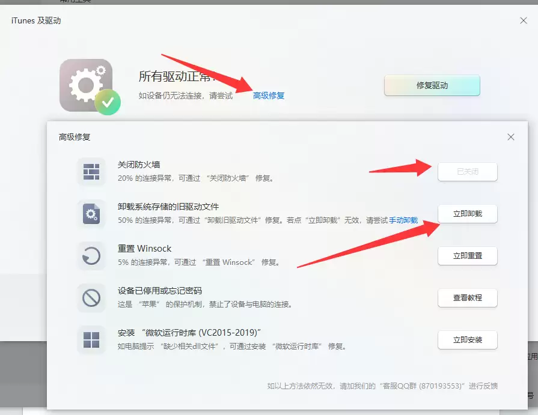Click the 关闭防火墙 title text
Image resolution: width=538 pixels, height=415 pixels.
tap(139, 165)
